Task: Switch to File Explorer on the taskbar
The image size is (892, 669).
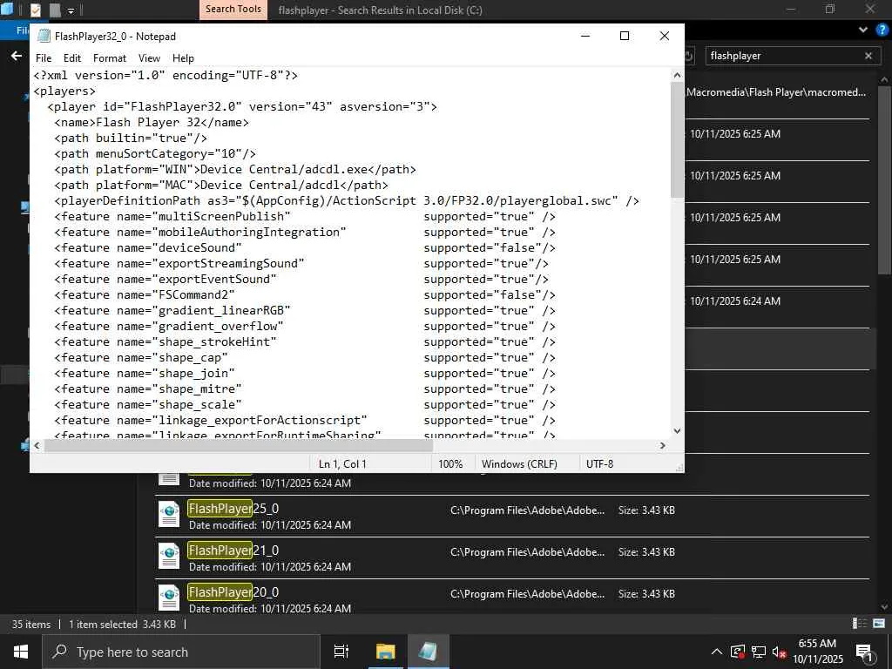Action: [385, 652]
